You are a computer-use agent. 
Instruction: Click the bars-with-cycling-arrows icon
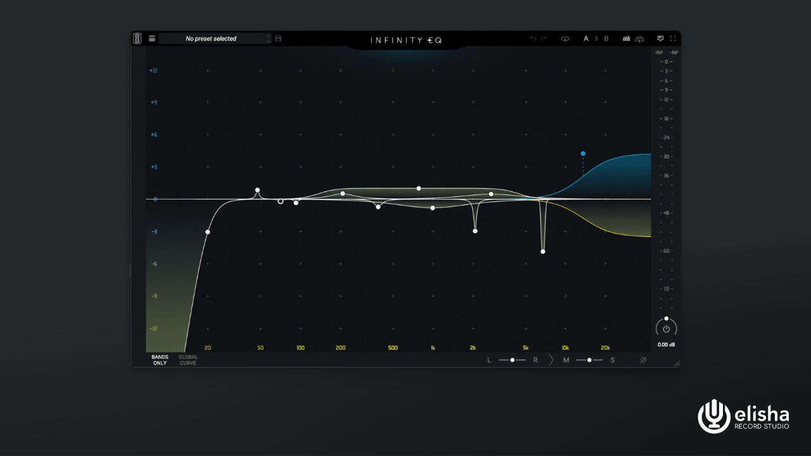pos(639,39)
